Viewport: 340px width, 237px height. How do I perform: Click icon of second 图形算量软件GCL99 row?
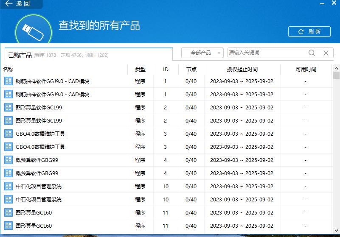coord(8,121)
